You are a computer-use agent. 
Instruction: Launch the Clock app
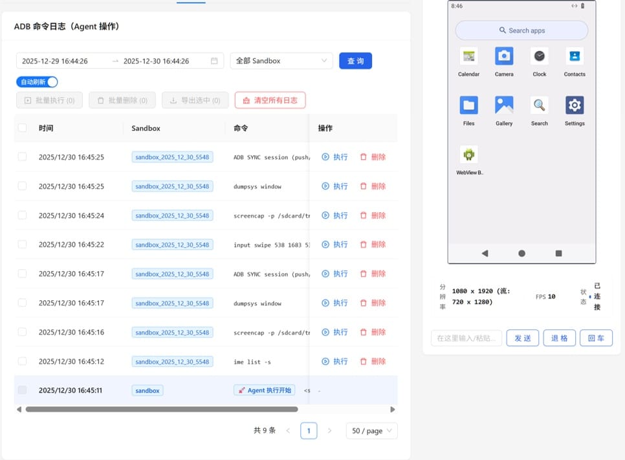pyautogui.click(x=539, y=57)
